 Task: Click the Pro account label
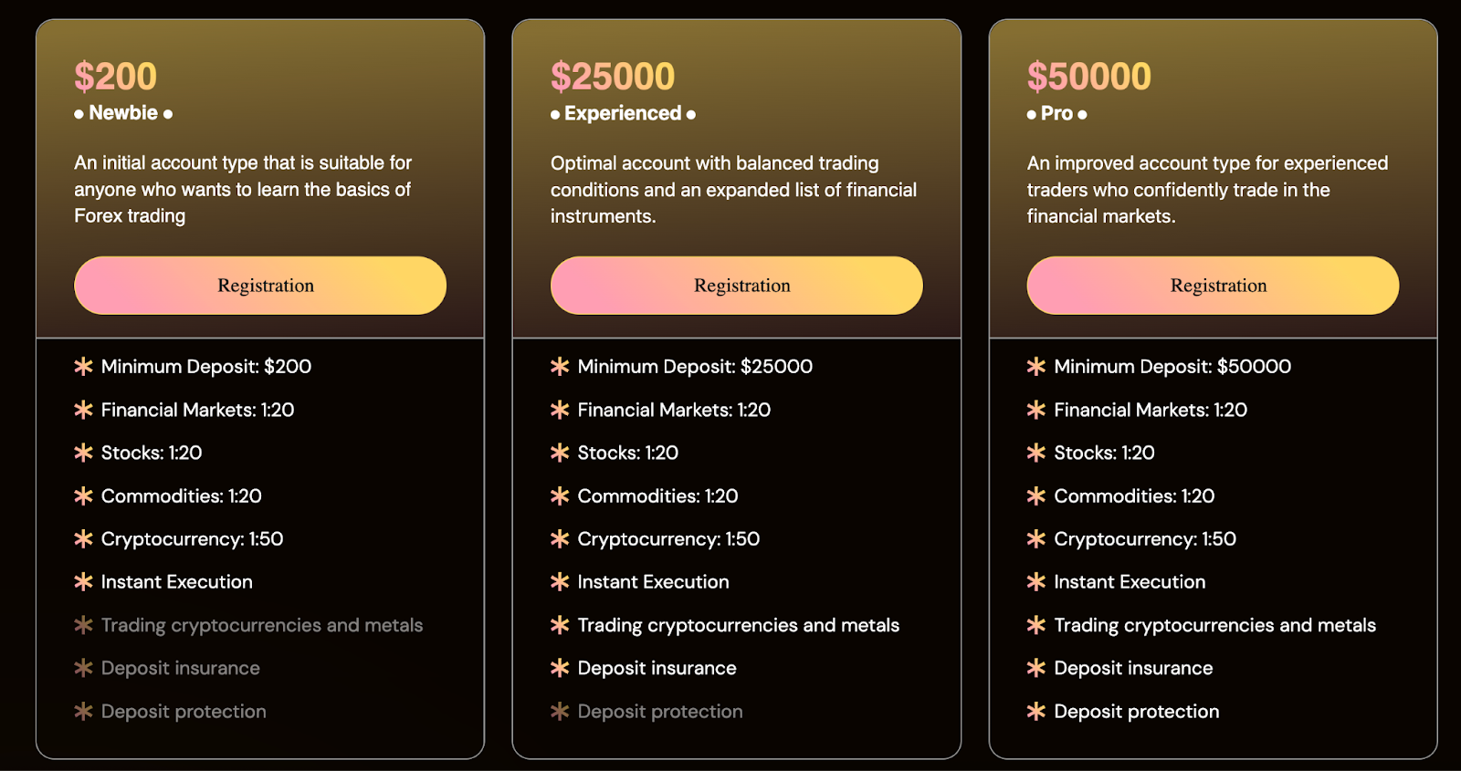(1056, 114)
